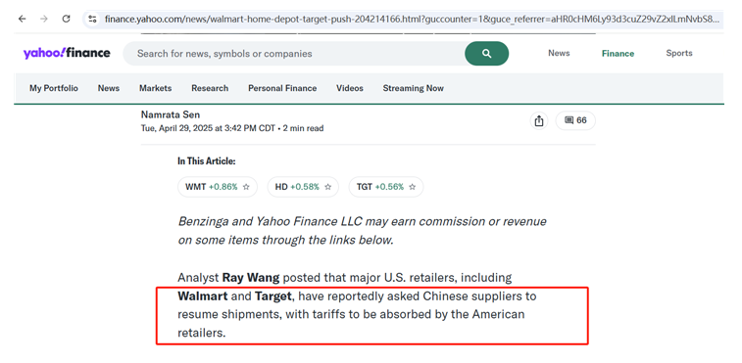Open Finance in the top right header

618,54
